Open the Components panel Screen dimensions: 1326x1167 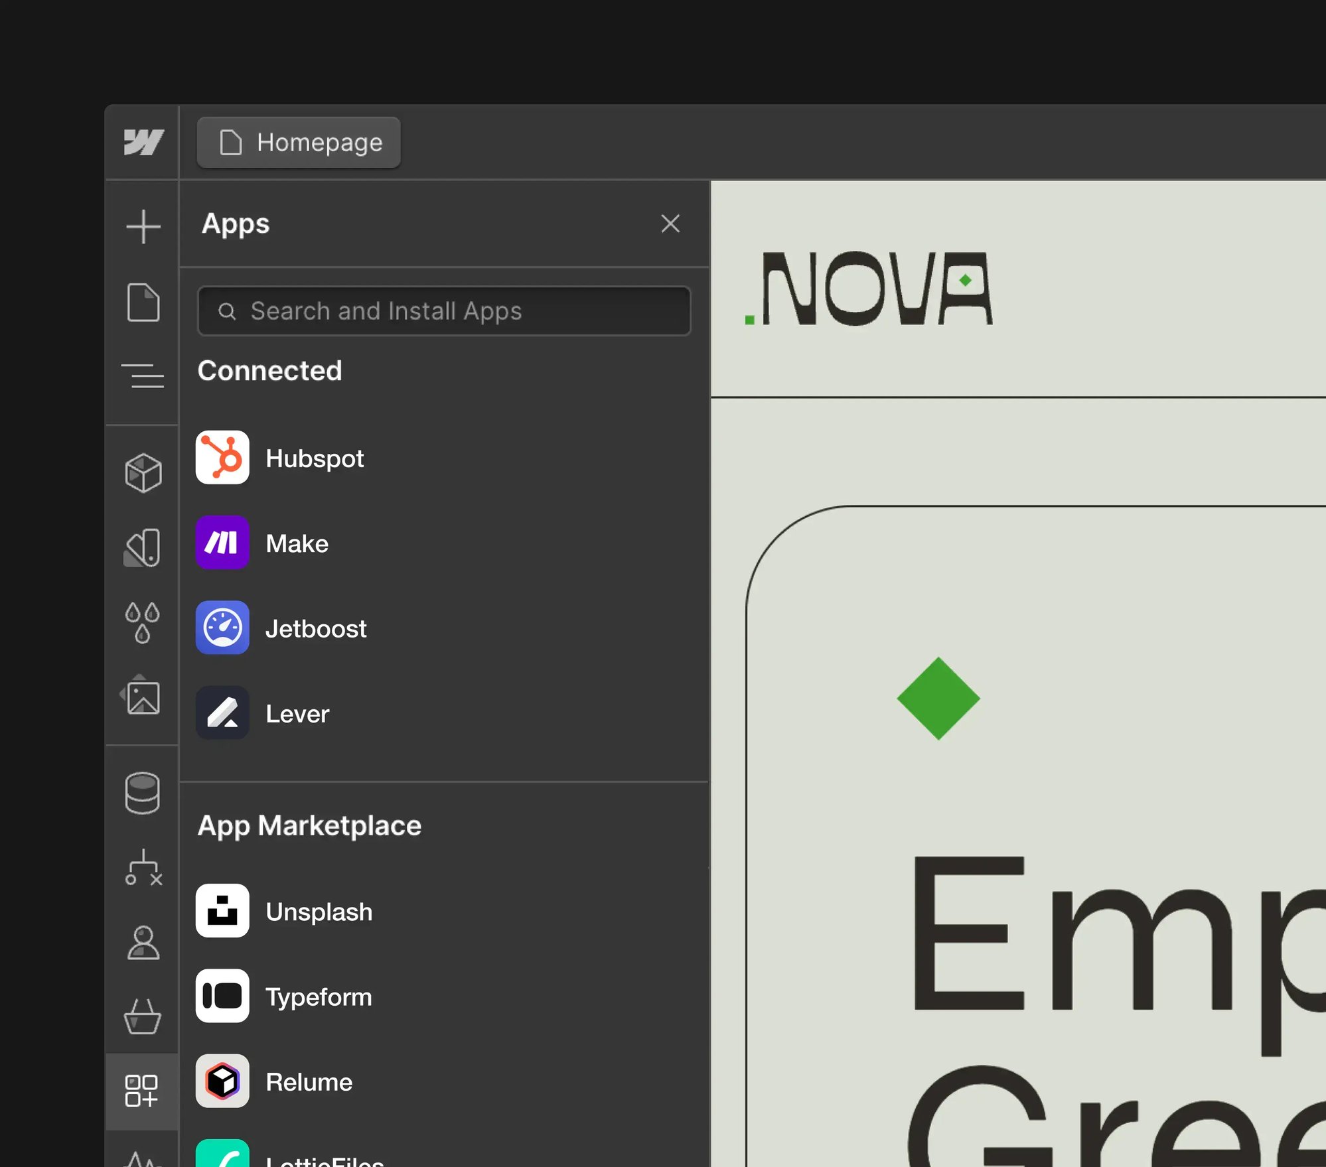[142, 472]
